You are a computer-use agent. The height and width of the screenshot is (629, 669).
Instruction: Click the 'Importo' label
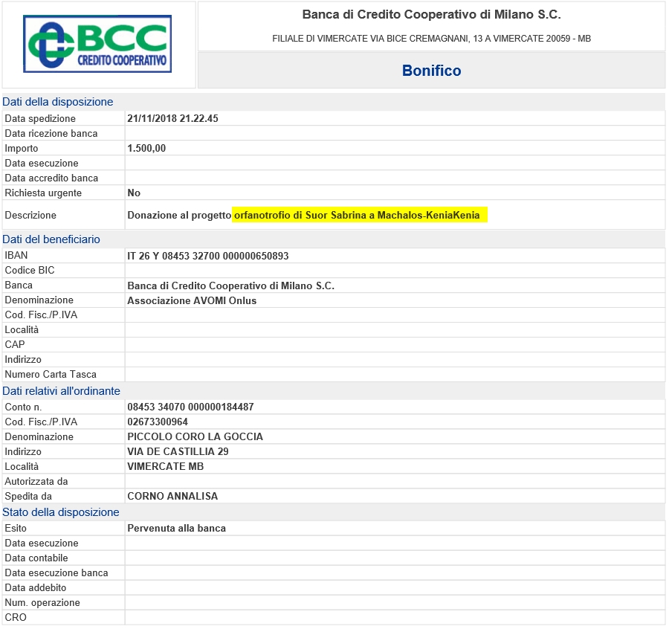(22, 149)
